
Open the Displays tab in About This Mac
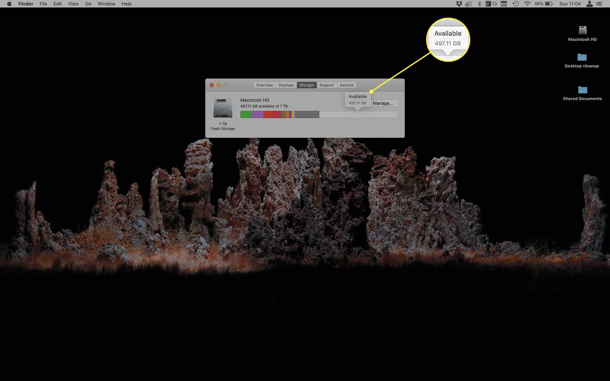(285, 85)
